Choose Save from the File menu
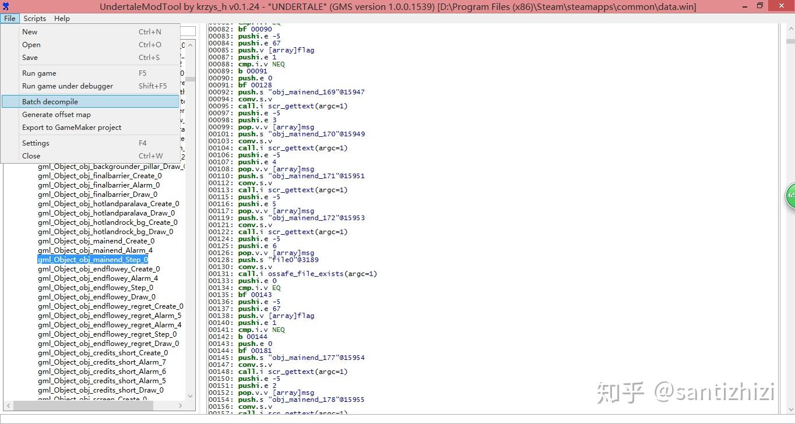This screenshot has width=795, height=424. tap(90, 58)
